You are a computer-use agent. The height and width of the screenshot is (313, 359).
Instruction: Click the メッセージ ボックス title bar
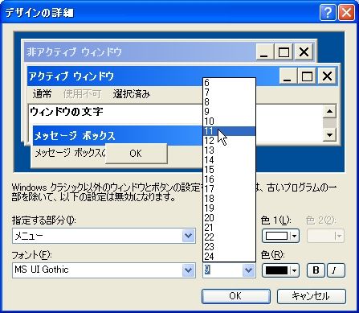click(x=118, y=136)
